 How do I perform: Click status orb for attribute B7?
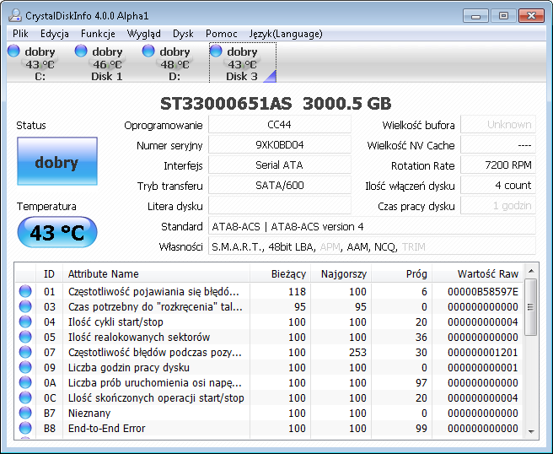point(25,413)
